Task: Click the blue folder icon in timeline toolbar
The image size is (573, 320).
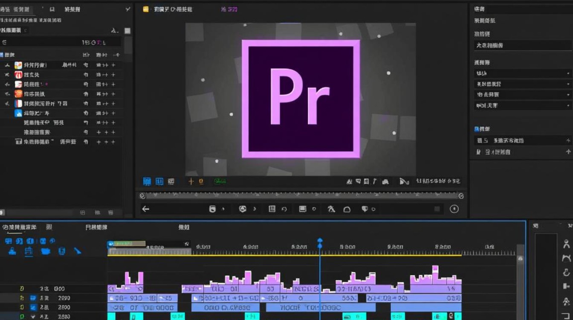Action: (46, 251)
